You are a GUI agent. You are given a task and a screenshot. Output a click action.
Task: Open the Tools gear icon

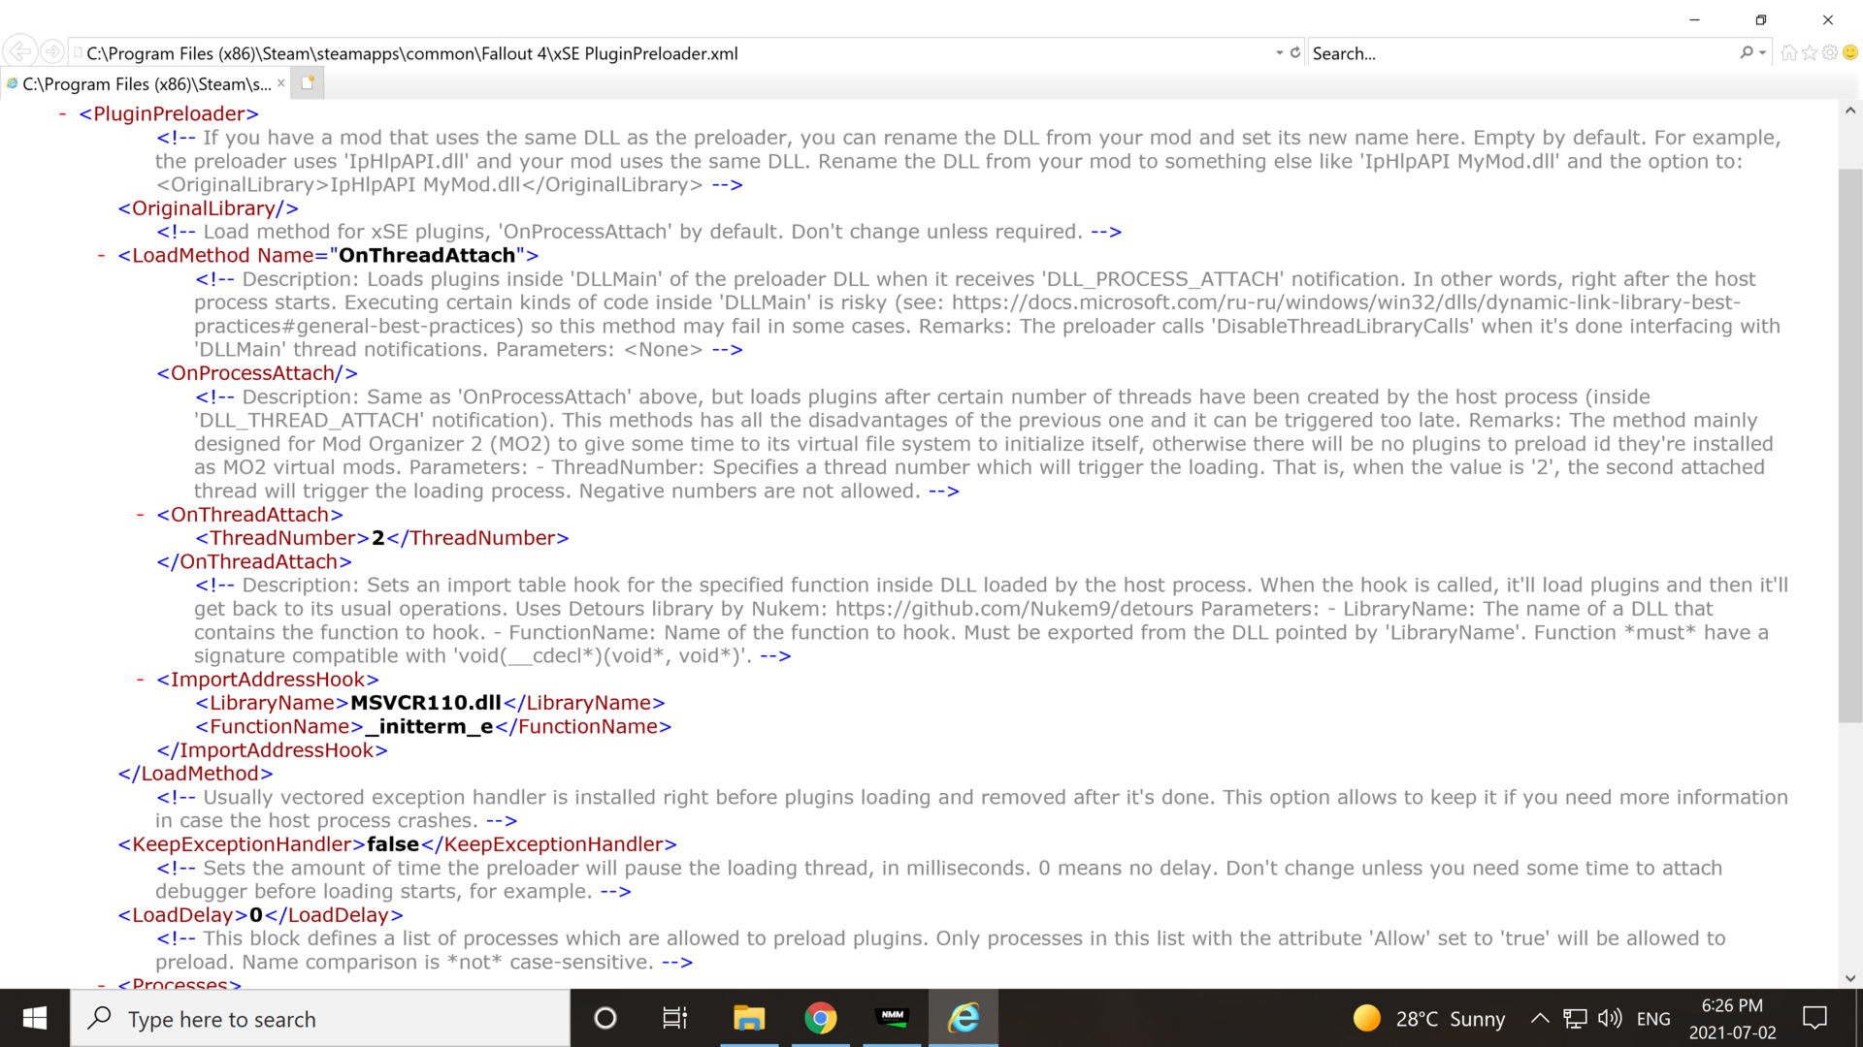click(1830, 52)
